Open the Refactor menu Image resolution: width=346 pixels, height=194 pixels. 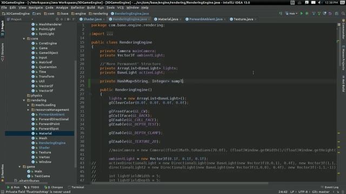77,8
